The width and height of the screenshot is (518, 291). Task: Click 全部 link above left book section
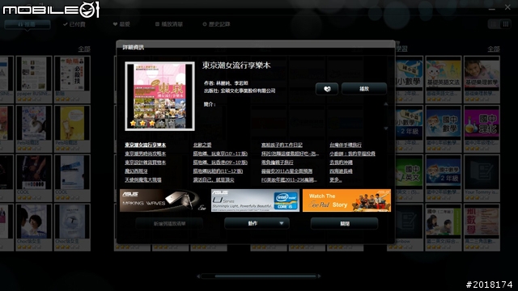tap(84, 48)
